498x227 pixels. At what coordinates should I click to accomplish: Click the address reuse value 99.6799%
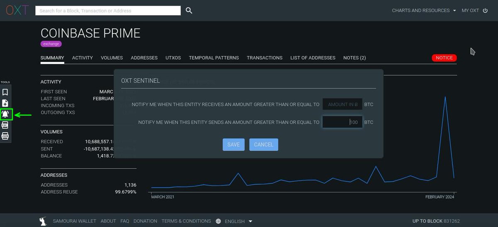[126, 192]
